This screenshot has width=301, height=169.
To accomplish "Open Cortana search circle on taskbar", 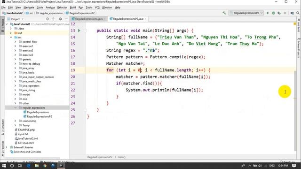I will (x=12, y=166).
